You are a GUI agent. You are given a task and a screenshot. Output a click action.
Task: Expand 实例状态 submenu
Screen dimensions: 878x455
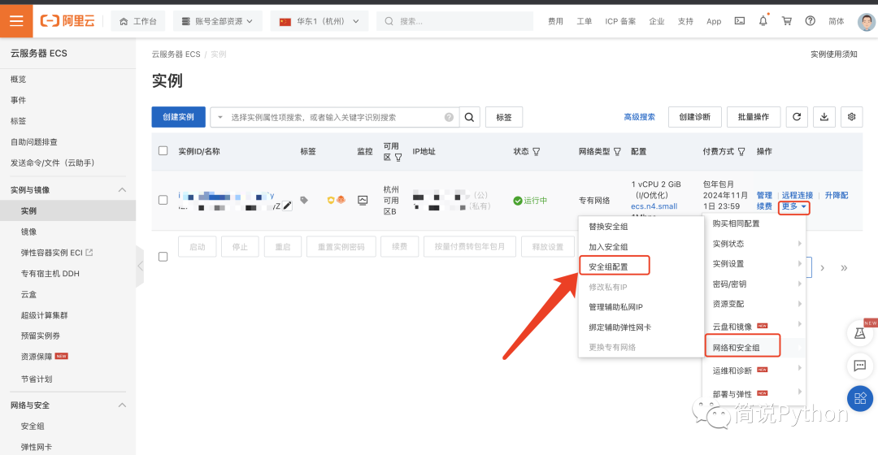(x=754, y=244)
